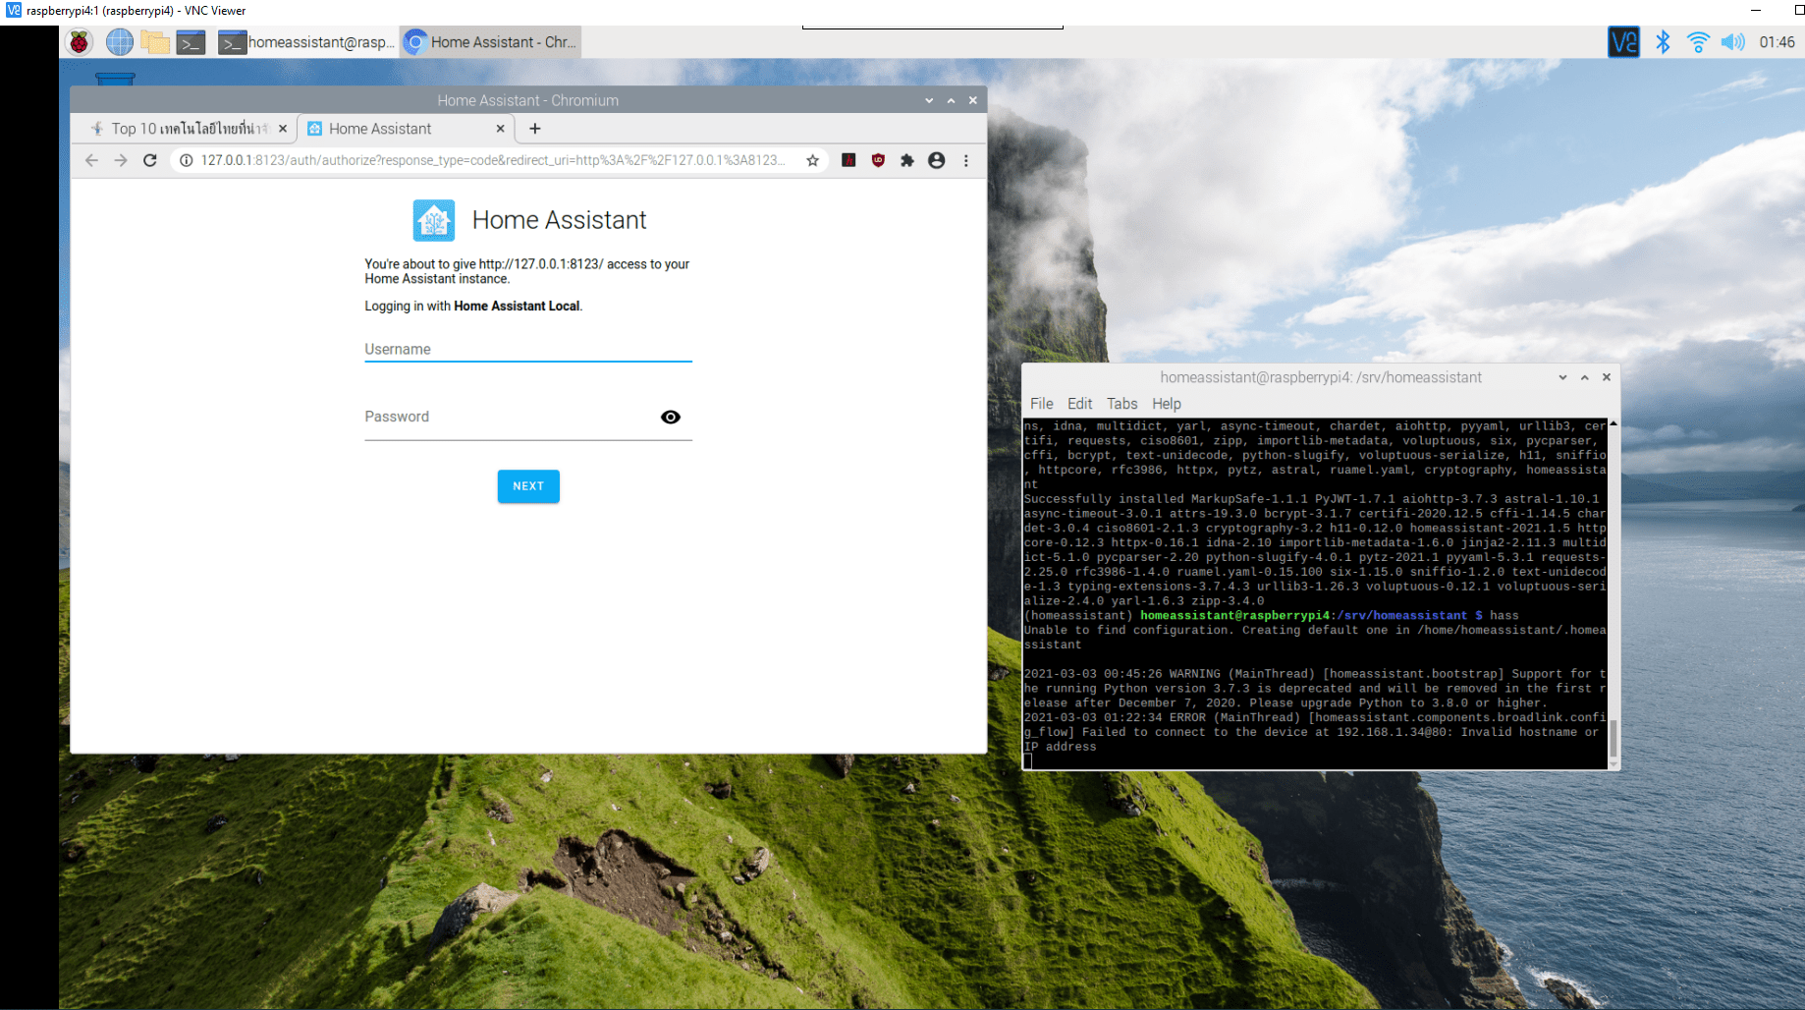The width and height of the screenshot is (1805, 1010).
Task: Open the Wi-Fi network tray menu
Action: 1698,42
